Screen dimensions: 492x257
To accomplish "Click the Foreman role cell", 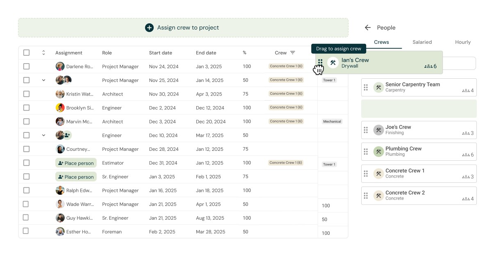I will pos(112,232).
